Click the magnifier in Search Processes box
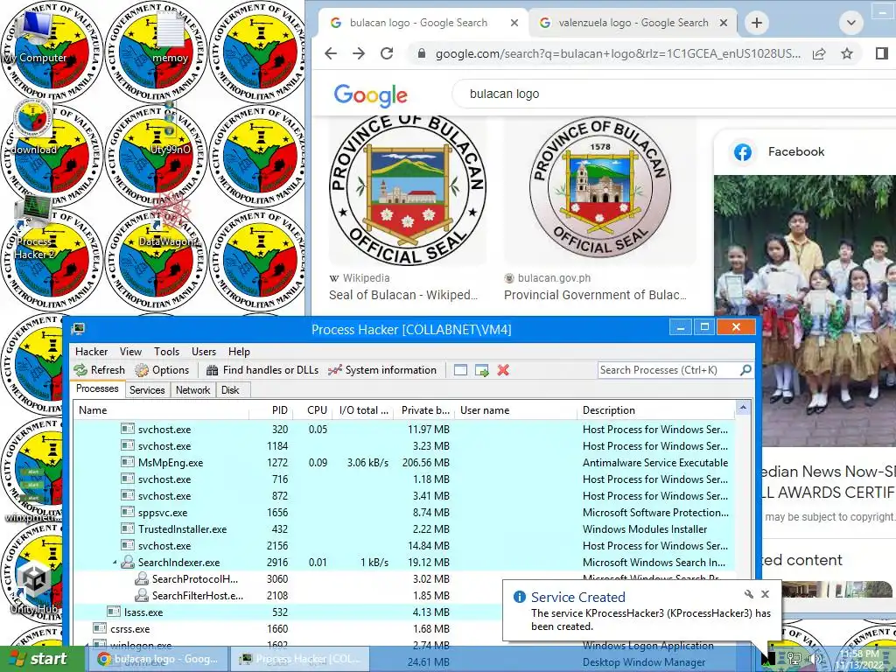 tap(745, 370)
